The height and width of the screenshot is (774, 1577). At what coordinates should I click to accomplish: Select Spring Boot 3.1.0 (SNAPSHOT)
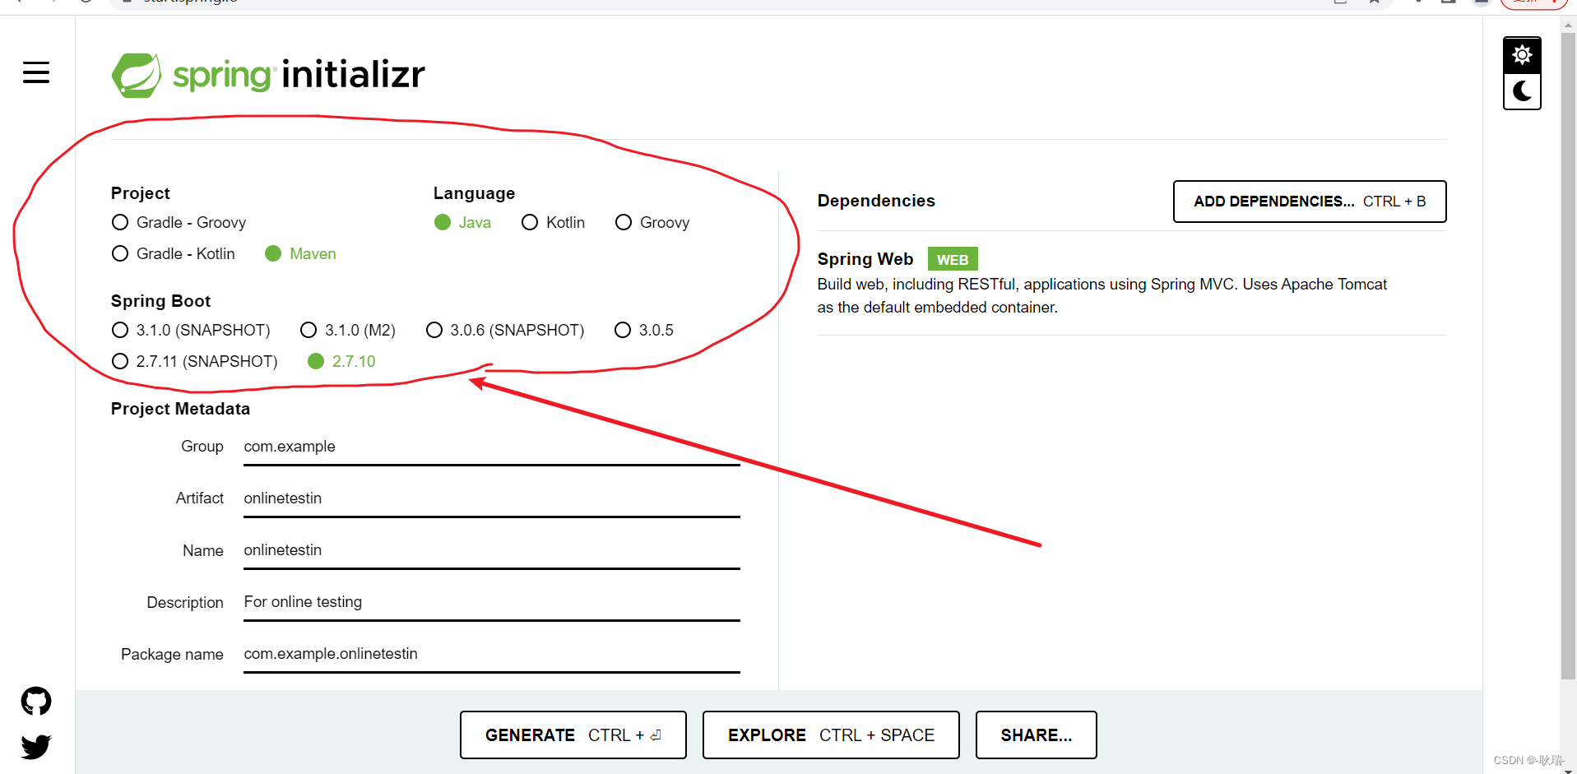191,331
